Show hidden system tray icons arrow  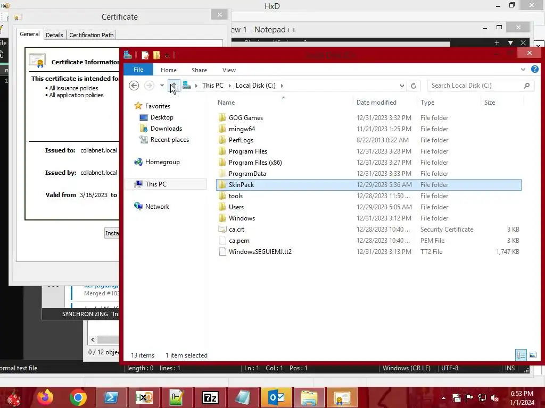(x=443, y=398)
